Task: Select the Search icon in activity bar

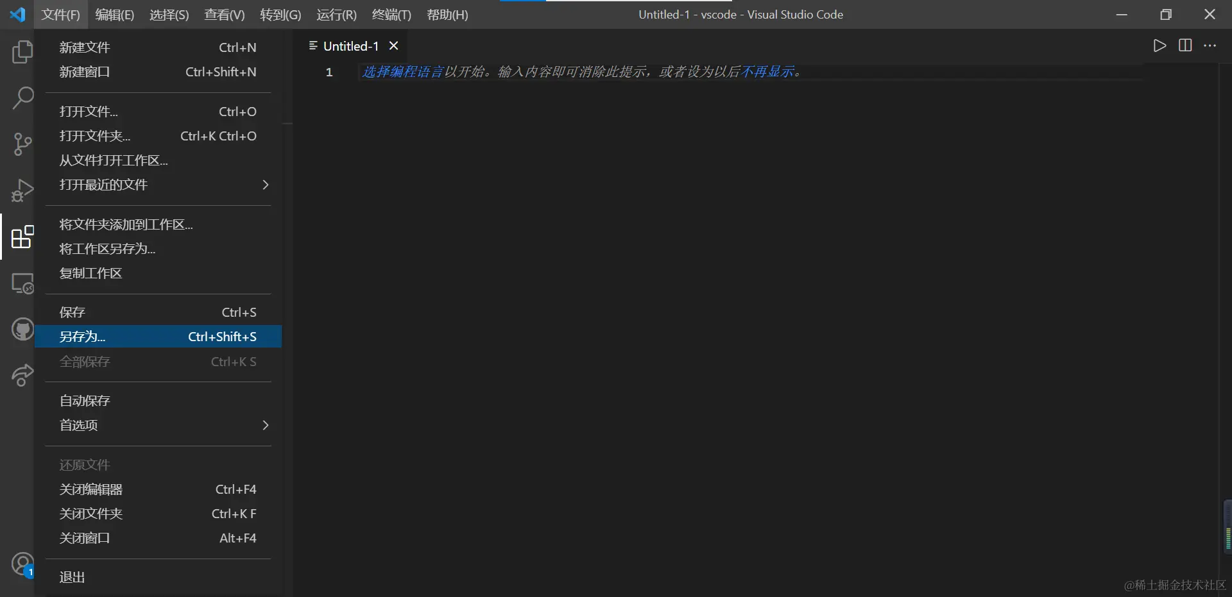Action: [x=22, y=97]
